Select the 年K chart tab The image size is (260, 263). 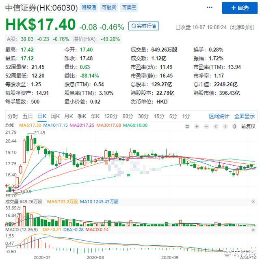pyautogui.click(x=95, y=116)
